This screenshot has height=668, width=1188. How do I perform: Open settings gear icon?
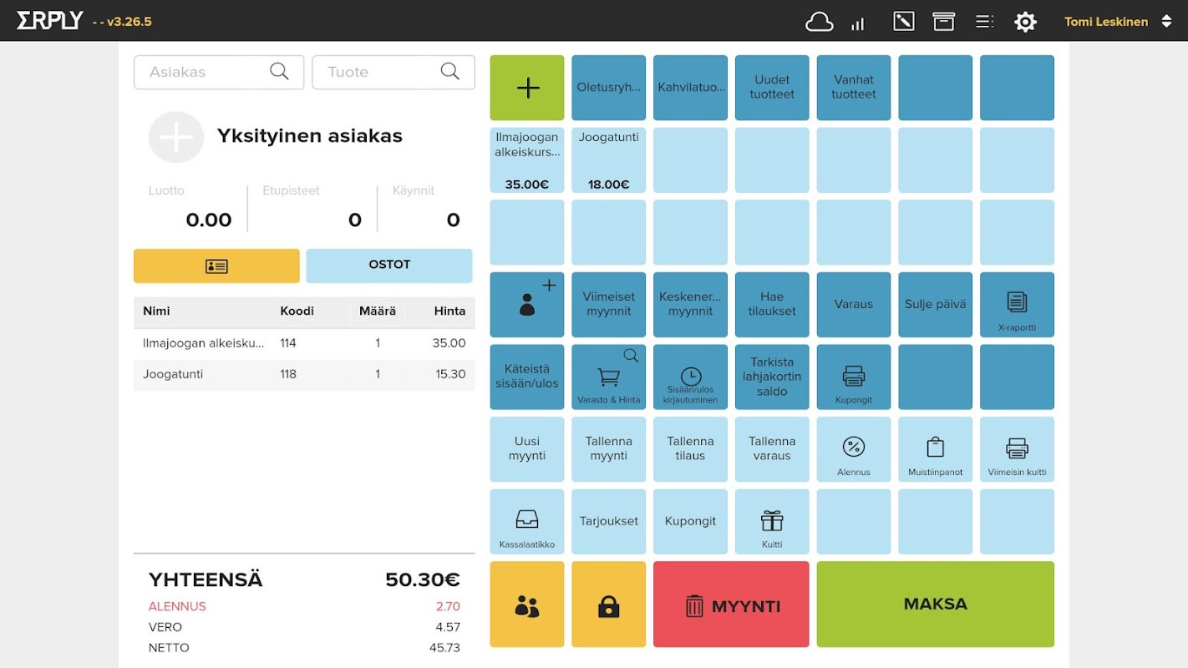click(x=1025, y=22)
